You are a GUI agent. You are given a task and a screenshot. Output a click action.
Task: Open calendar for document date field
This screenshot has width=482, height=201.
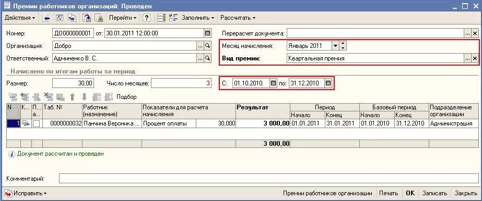click(x=207, y=33)
